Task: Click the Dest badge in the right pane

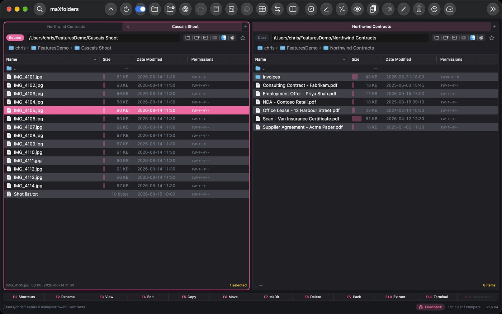Action: 262,38
